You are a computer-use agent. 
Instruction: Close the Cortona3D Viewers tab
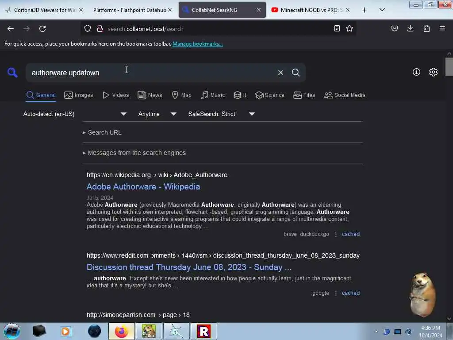[81, 10]
